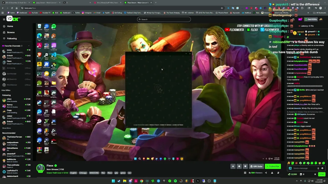This screenshot has width=328, height=184.
Task: Click the browser home button
Action: point(17,8)
